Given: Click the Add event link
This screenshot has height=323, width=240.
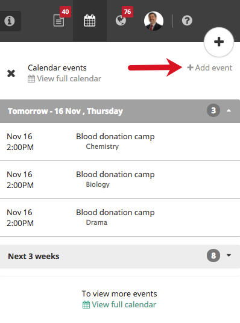Looking at the screenshot, I should pos(209,67).
